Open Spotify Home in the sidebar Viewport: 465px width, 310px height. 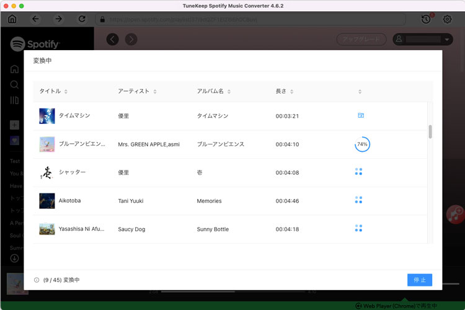tap(14, 69)
